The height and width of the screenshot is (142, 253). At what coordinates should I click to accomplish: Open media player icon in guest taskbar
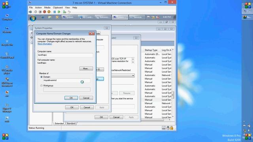[x=57, y=17]
